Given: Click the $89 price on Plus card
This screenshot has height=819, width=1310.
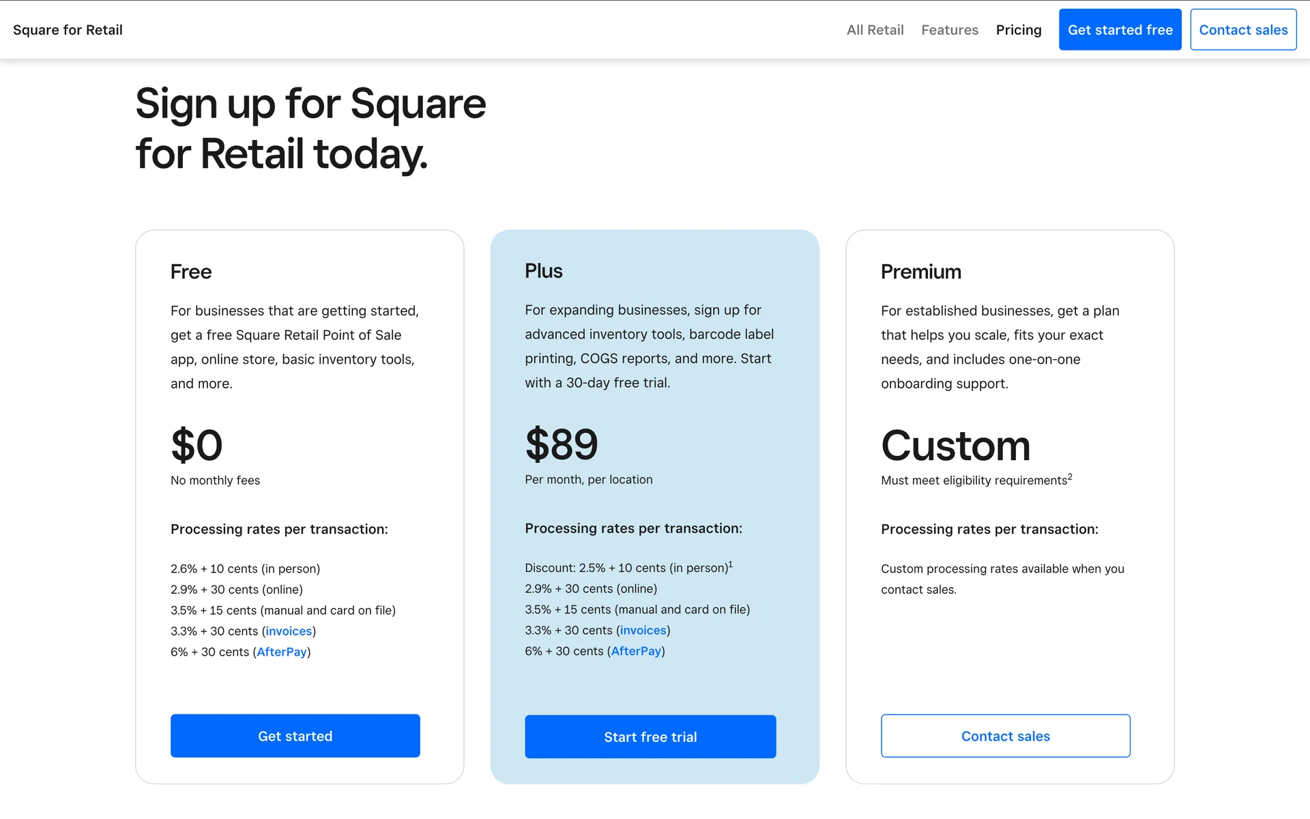Looking at the screenshot, I should click(x=561, y=444).
